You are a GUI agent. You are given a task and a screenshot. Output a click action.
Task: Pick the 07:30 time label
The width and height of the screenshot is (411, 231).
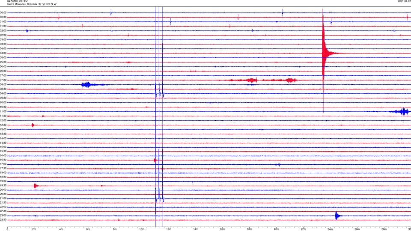(3, 80)
